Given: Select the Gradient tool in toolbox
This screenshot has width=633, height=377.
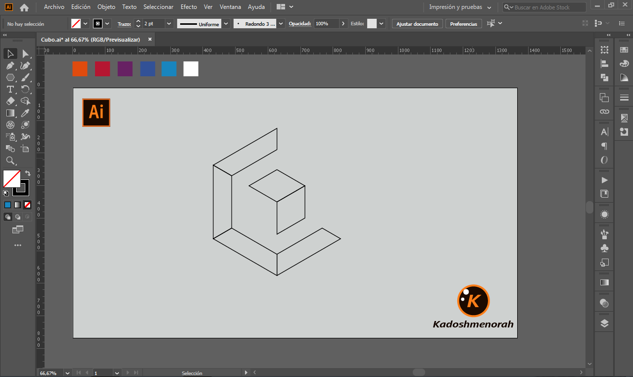Looking at the screenshot, I should pyautogui.click(x=10, y=113).
